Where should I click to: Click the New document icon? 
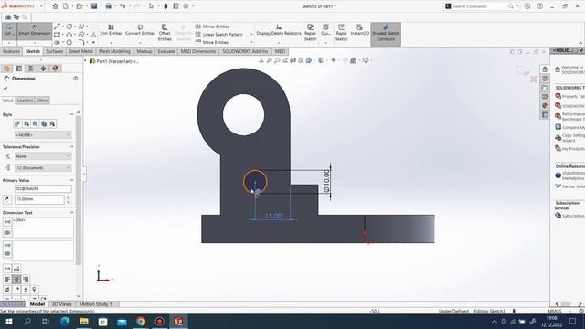(x=66, y=6)
